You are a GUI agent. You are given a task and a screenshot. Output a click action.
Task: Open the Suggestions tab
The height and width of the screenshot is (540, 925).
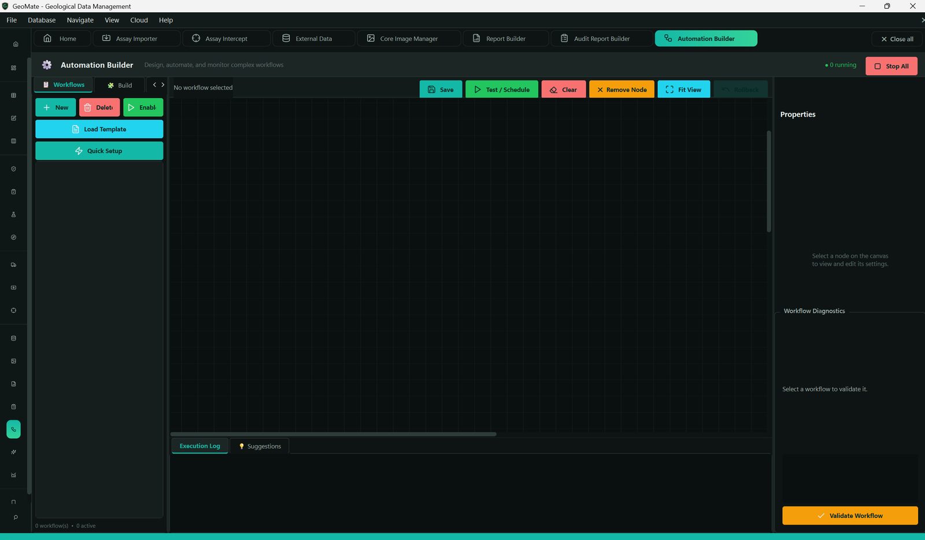(x=260, y=446)
